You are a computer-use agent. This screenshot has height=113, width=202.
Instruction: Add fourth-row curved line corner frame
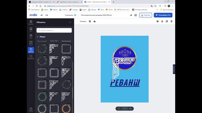[x=54, y=85]
